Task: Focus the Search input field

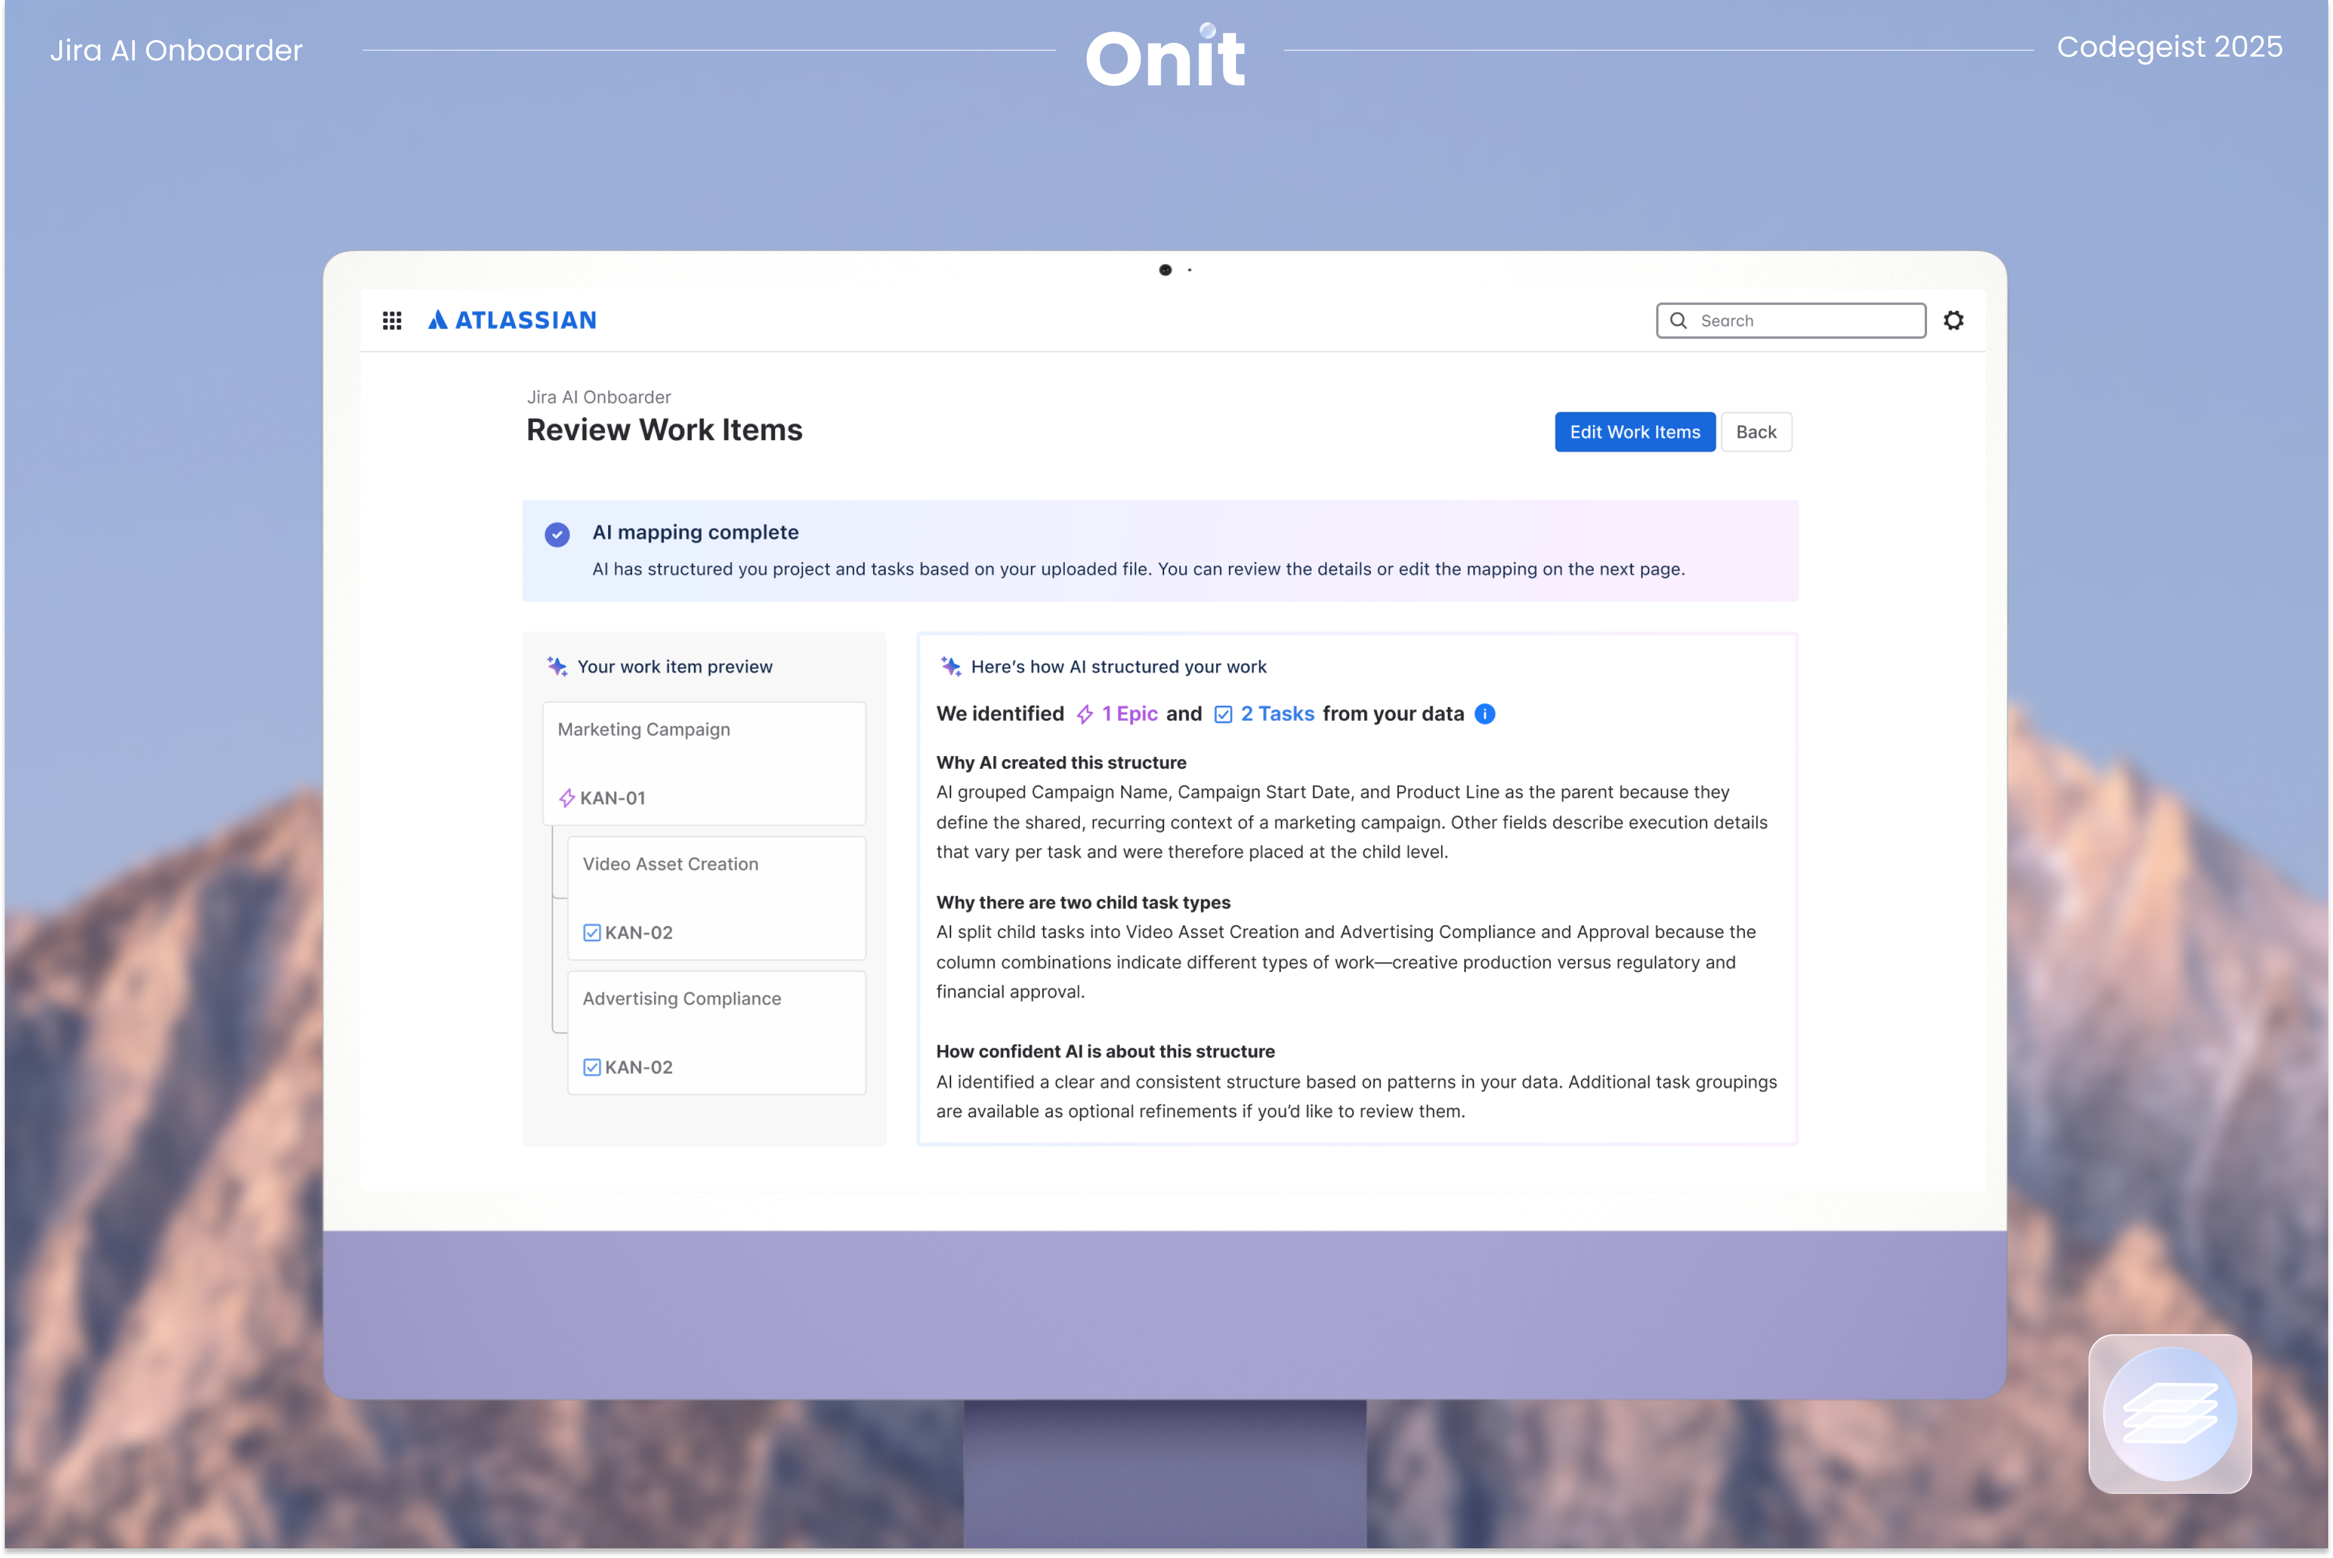Action: [1804, 320]
